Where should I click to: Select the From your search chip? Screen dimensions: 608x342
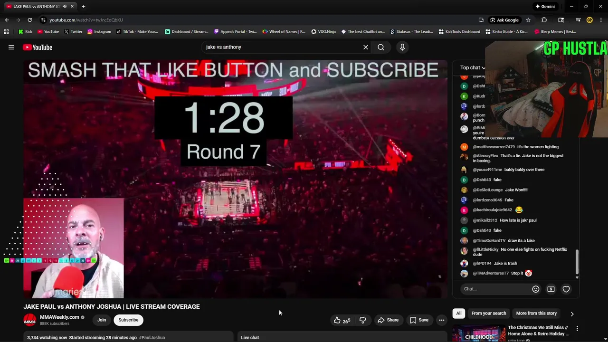[x=489, y=313]
